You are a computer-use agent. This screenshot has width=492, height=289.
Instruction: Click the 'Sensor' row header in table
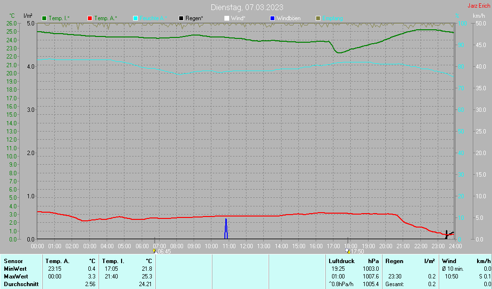(x=13, y=261)
